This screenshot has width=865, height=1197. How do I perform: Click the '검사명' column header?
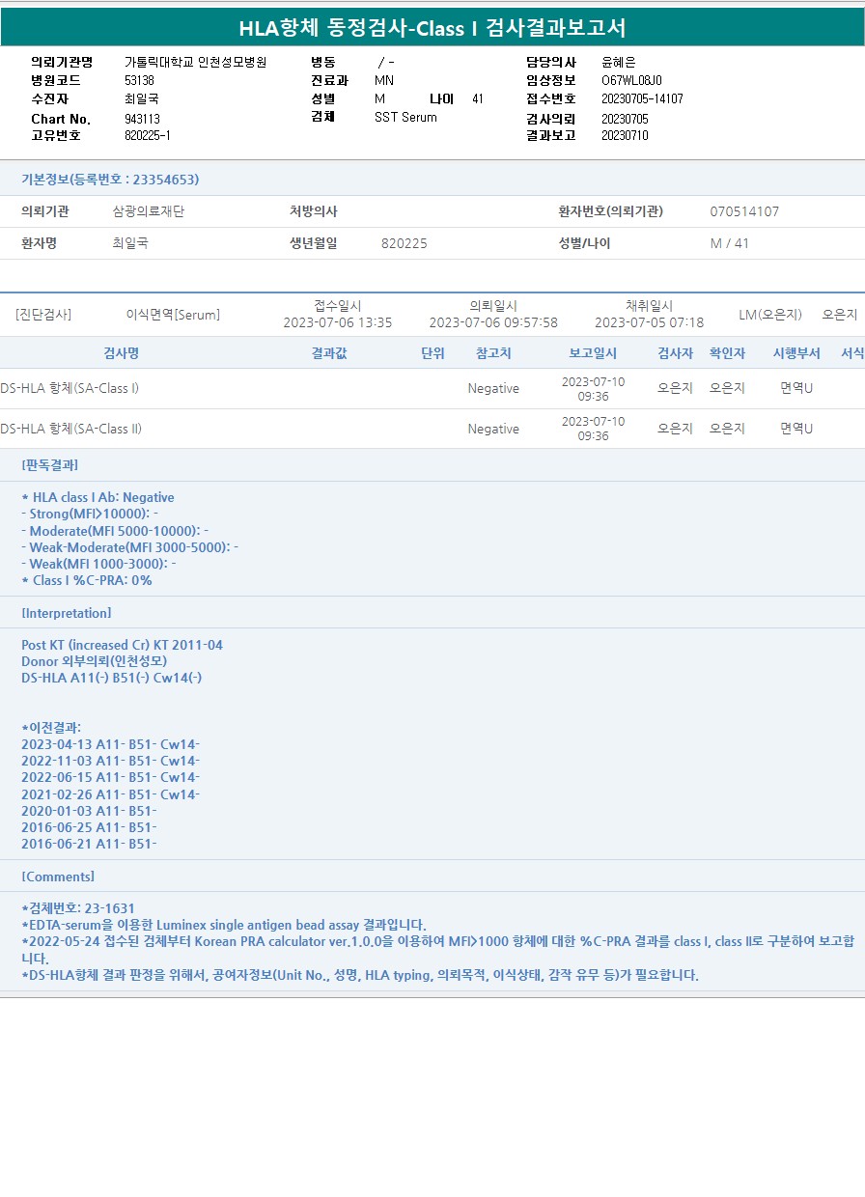click(x=122, y=353)
